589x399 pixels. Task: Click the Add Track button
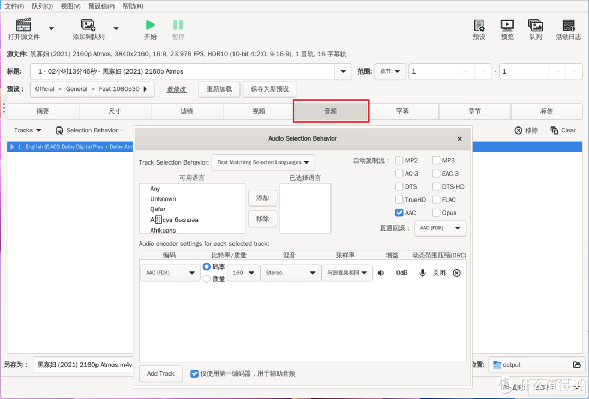point(160,373)
